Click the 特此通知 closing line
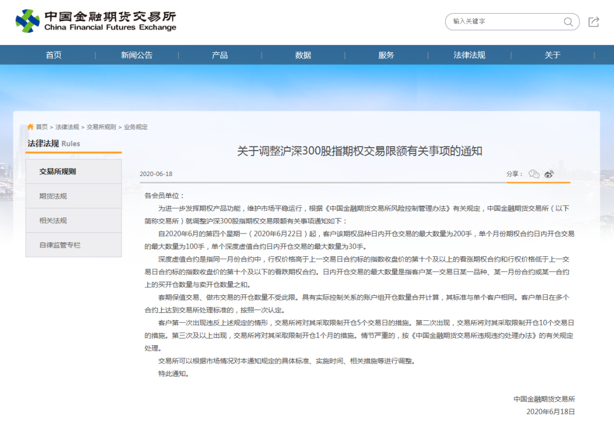Image resolution: width=614 pixels, height=422 pixels. [x=174, y=374]
